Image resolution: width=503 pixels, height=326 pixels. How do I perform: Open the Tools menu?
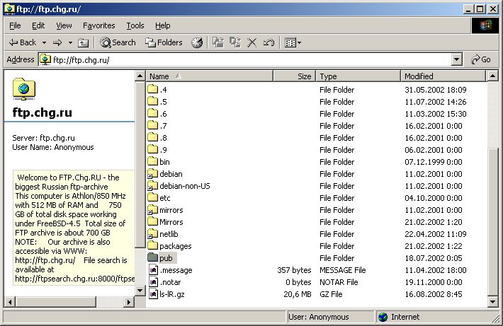click(135, 25)
